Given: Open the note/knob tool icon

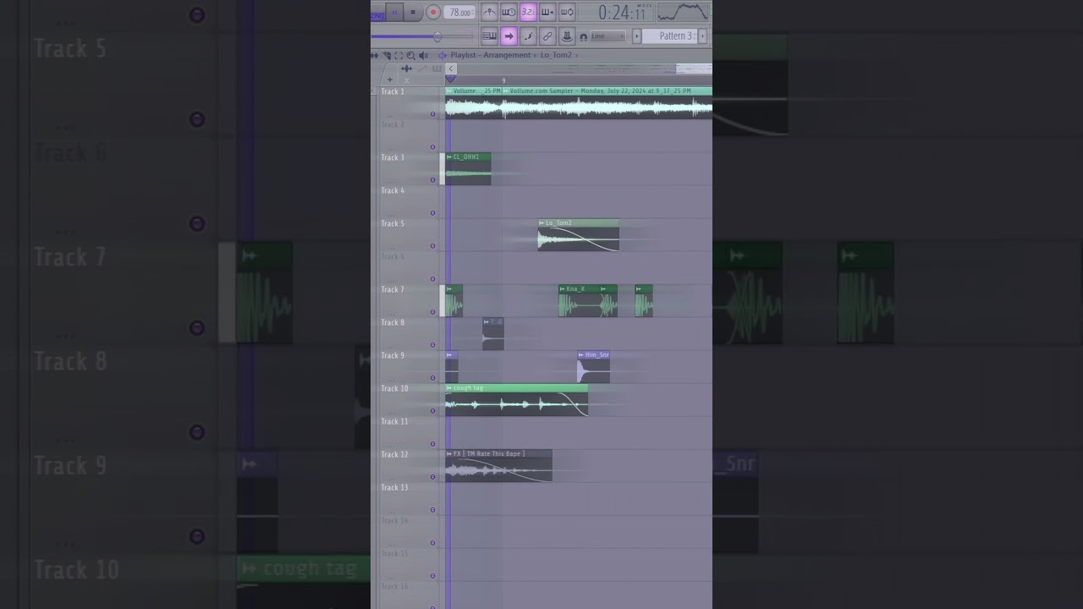Looking at the screenshot, I should (567, 36).
